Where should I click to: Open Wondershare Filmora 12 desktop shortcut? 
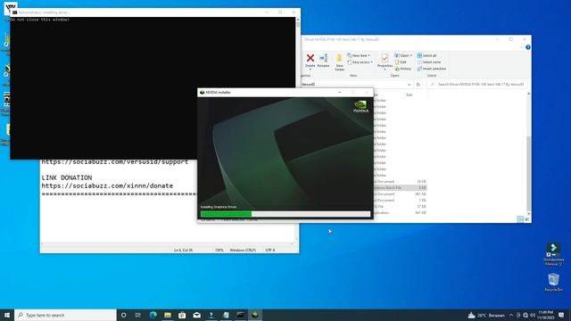[x=553, y=254]
